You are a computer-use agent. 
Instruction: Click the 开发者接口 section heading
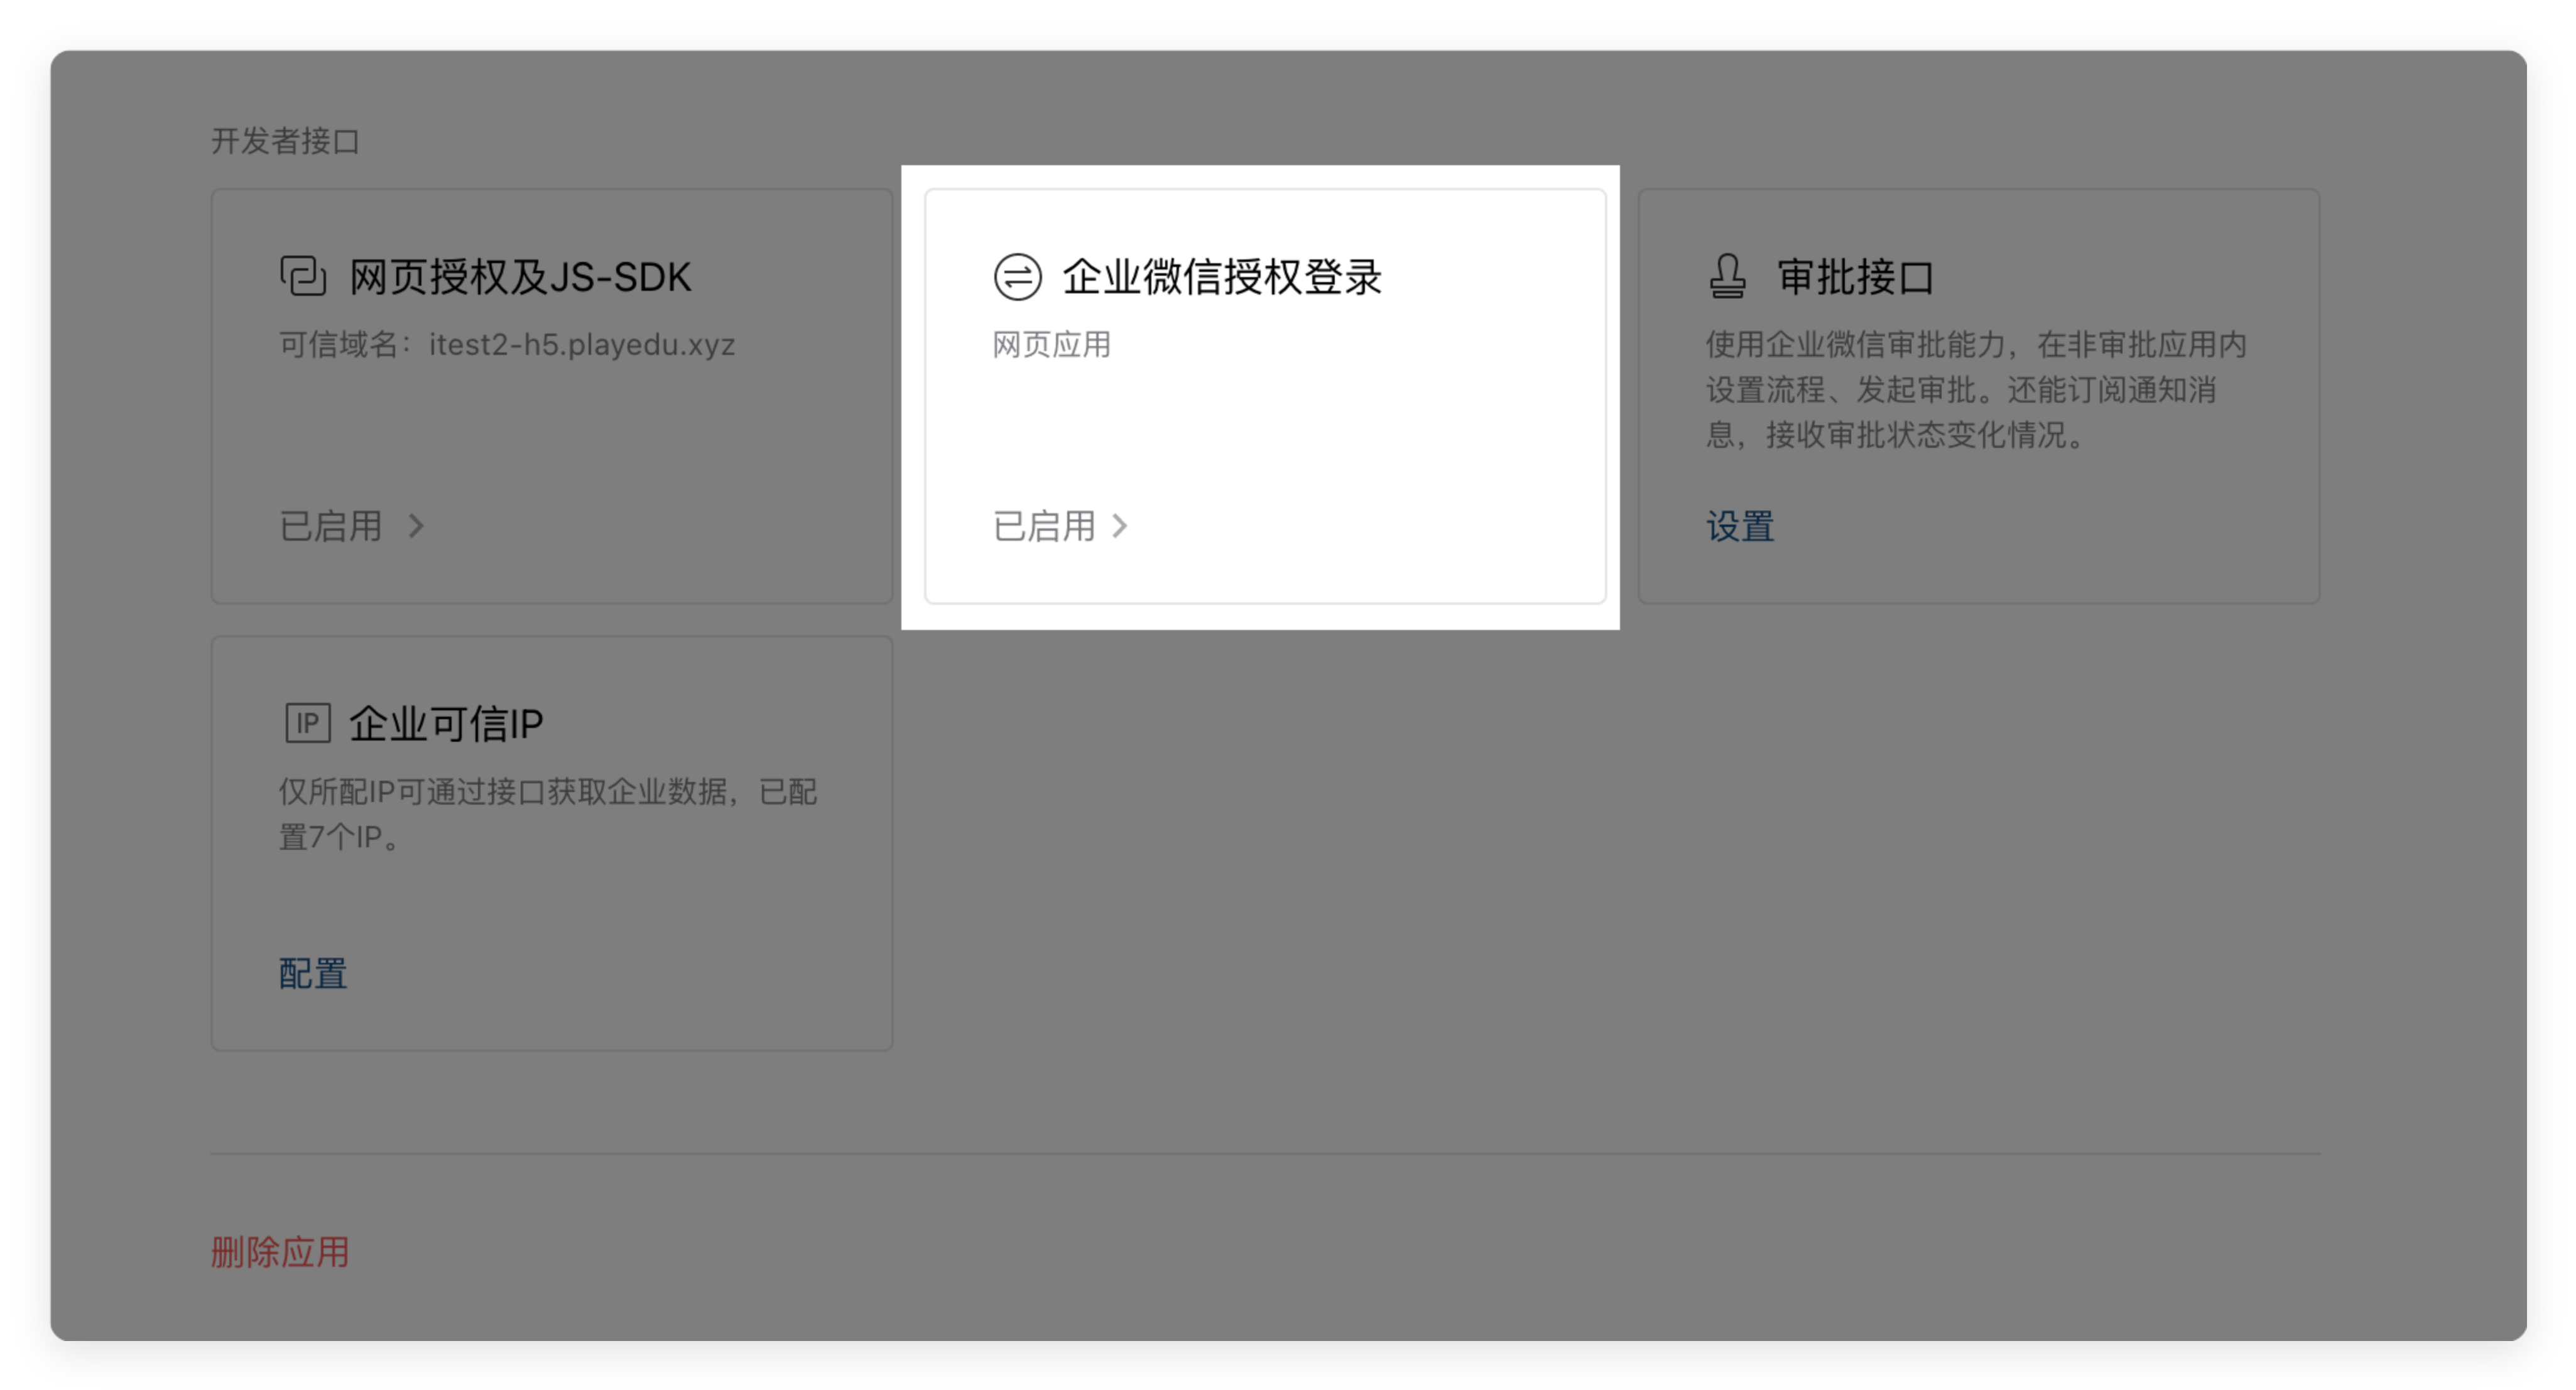click(285, 141)
